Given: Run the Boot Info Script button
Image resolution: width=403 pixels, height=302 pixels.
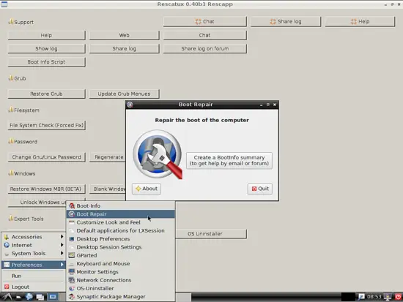Looking at the screenshot, I should tap(46, 62).
